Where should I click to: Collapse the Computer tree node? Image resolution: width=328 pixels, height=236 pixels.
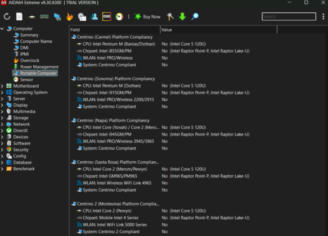point(2,29)
